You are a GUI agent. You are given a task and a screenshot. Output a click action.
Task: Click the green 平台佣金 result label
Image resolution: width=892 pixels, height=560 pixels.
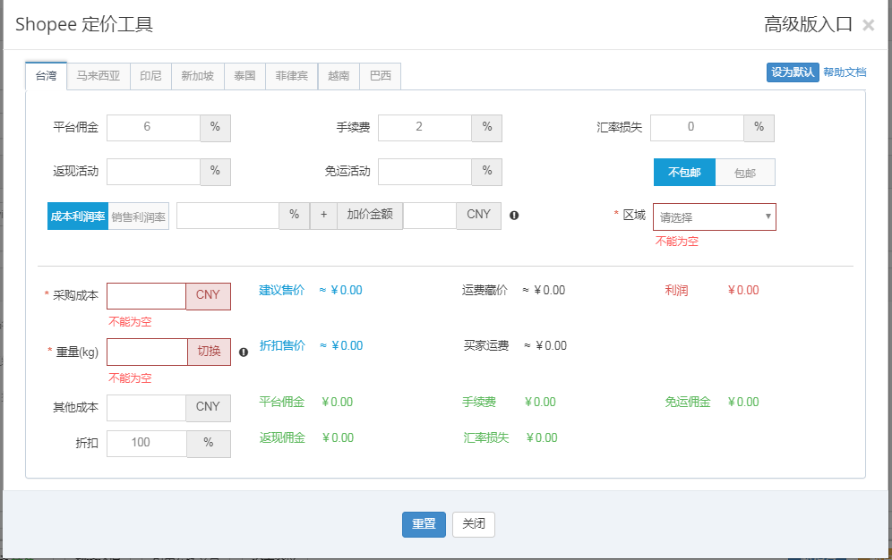coord(281,403)
